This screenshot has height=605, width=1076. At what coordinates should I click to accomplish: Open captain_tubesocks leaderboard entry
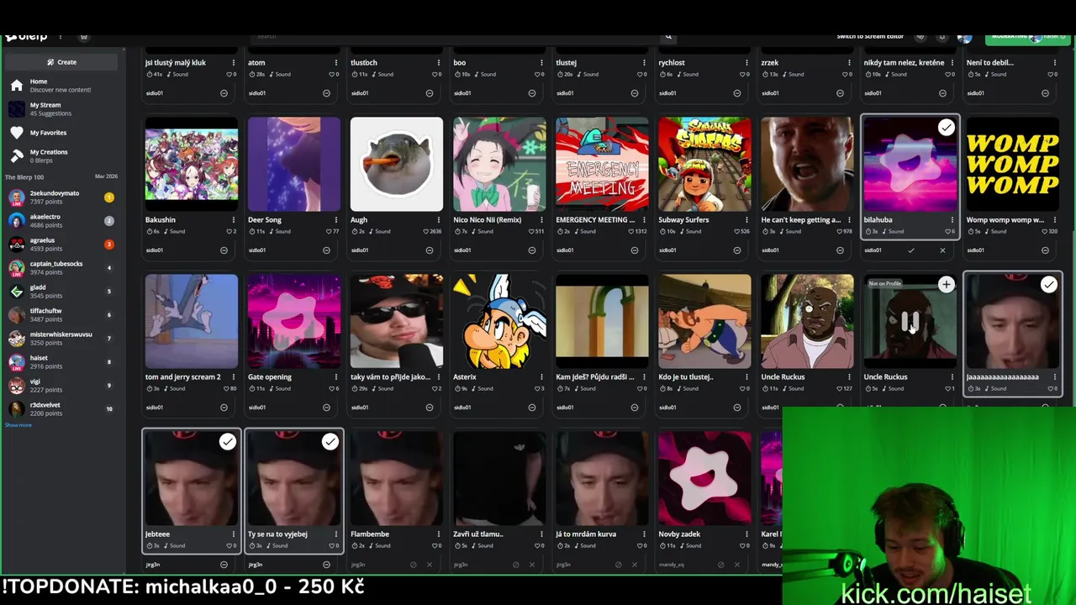pos(61,268)
